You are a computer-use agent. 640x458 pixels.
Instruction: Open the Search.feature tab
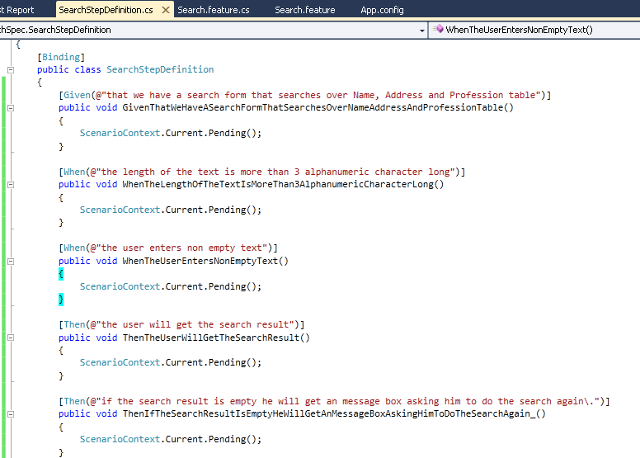305,10
